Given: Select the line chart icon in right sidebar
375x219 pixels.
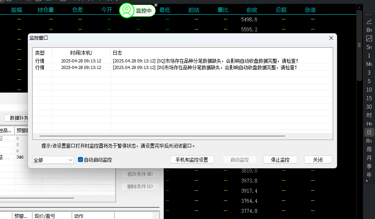Looking at the screenshot, I should point(369,21).
